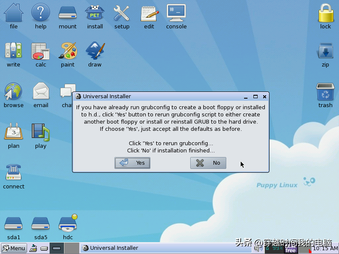
Task: Click the taskbar show desktop icon
Action: tap(33, 248)
